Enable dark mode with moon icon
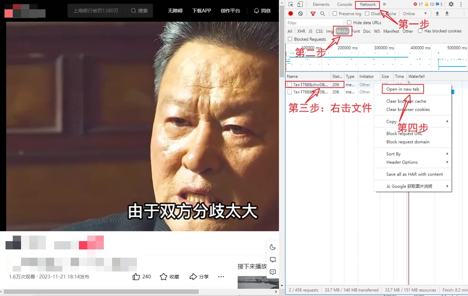The image size is (468, 296). coord(272,247)
